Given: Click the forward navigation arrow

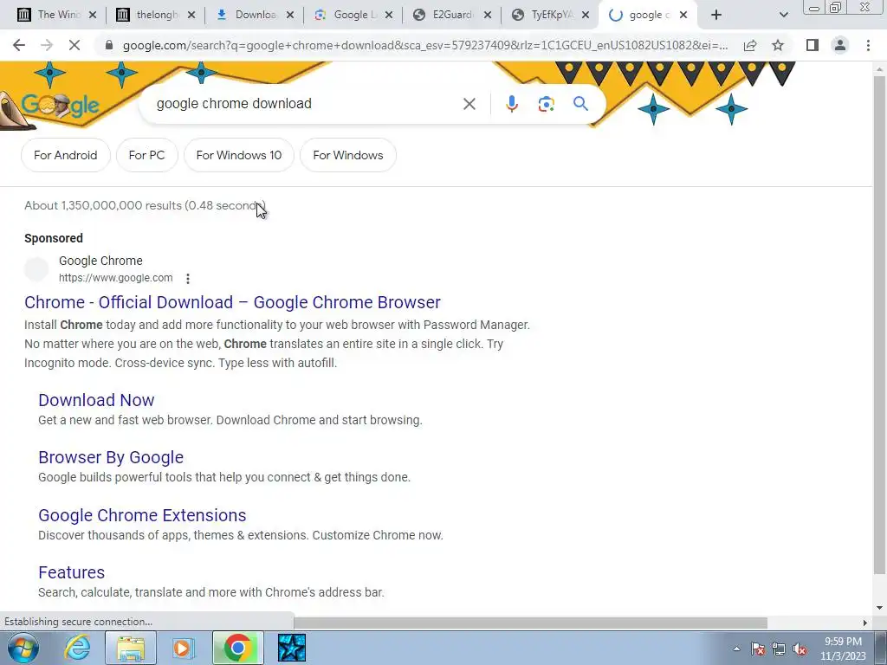Looking at the screenshot, I should point(47,45).
